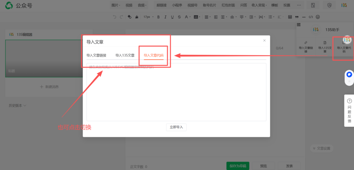Expand the 文章设置 panel
The width and height of the screenshot is (354, 170).
pos(322,148)
